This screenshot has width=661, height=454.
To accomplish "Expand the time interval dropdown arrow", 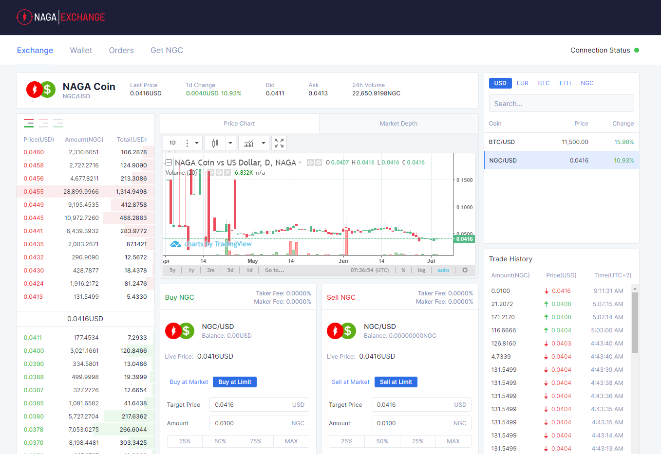I will pos(197,143).
